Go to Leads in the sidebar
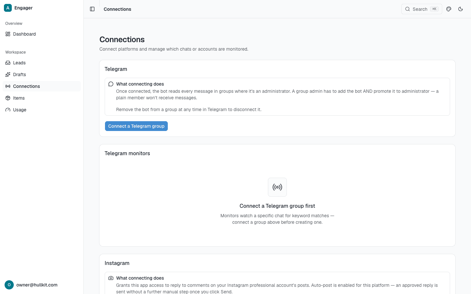Image resolution: width=471 pixels, height=294 pixels. [x=42, y=63]
